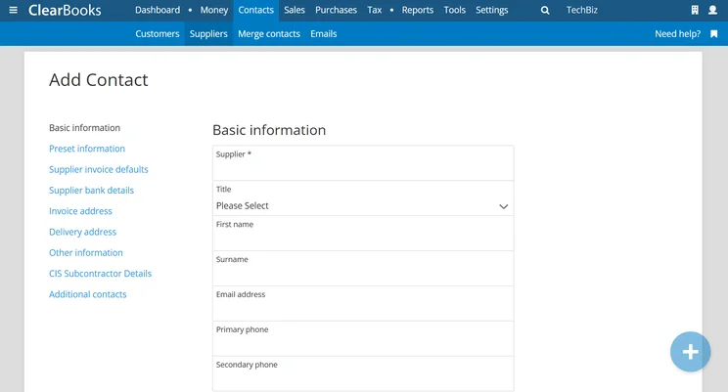Jump to Preset information section
Screen dimensions: 728x392
87,149
